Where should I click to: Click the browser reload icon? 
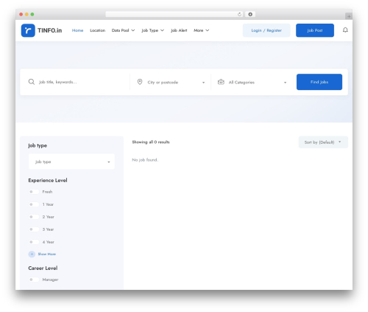pyautogui.click(x=239, y=14)
